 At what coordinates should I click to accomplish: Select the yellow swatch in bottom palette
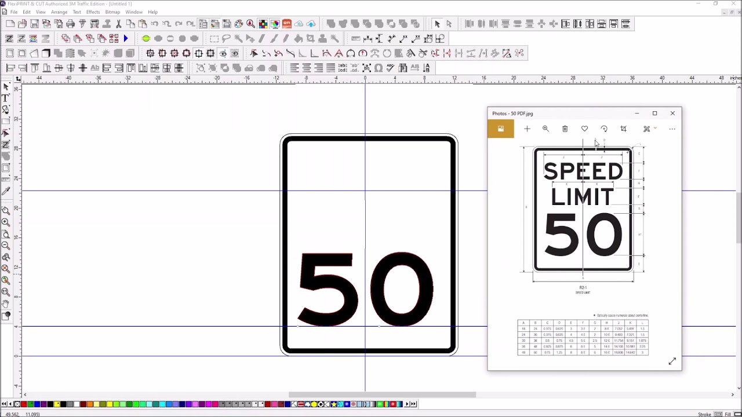tap(57, 404)
